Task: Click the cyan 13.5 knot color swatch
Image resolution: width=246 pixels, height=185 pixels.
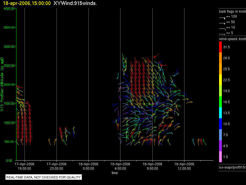Action: tap(220, 113)
